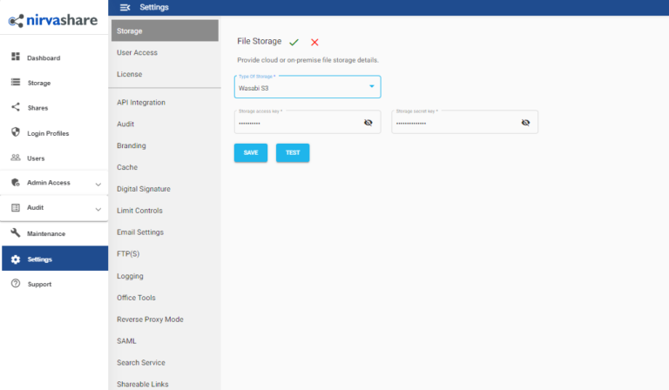Click the green checkmark beside File Storage
The height and width of the screenshot is (390, 669).
tap(294, 42)
